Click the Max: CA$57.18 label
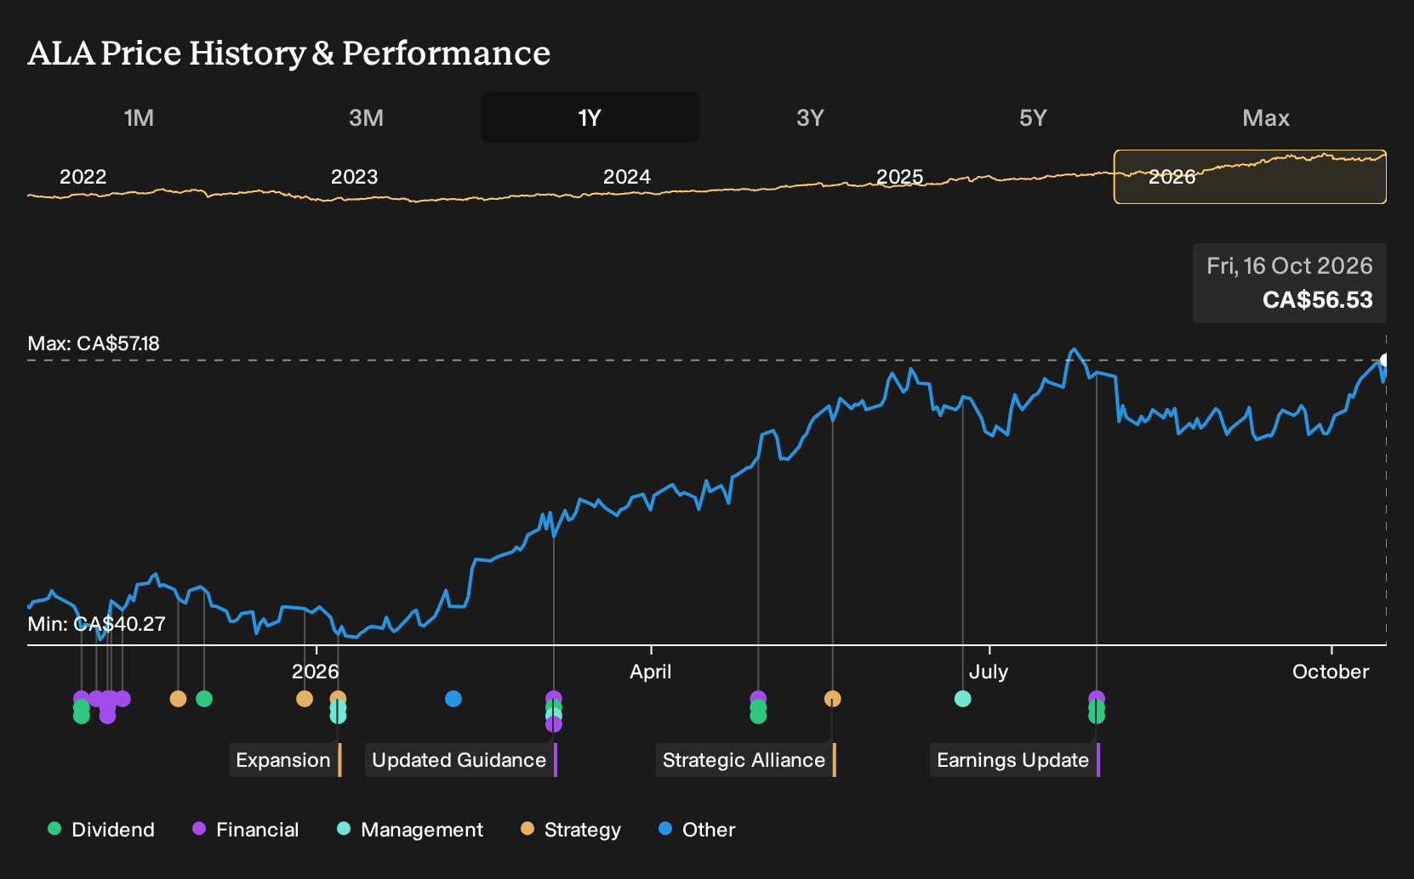 94,343
